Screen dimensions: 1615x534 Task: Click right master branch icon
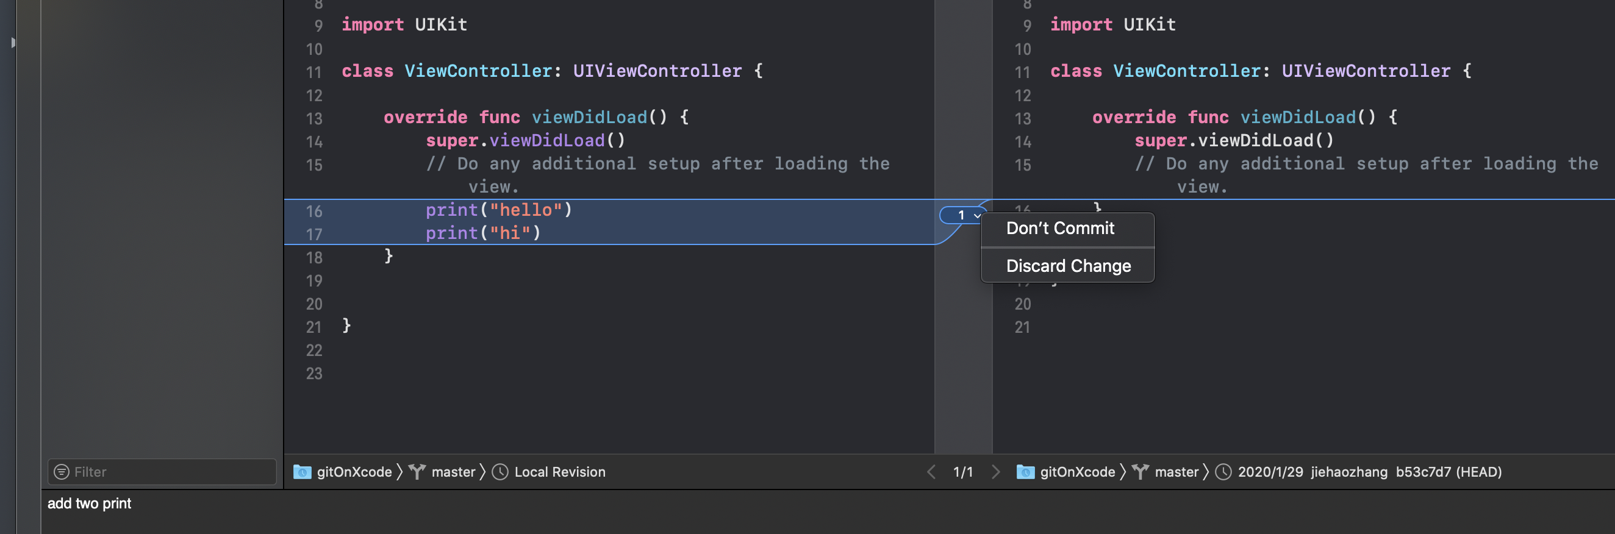tap(1141, 471)
